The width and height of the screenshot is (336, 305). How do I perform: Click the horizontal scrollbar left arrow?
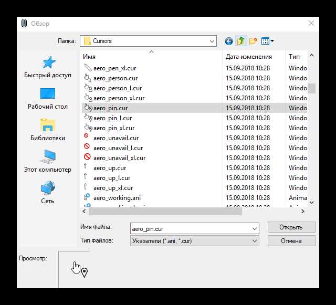(84, 212)
